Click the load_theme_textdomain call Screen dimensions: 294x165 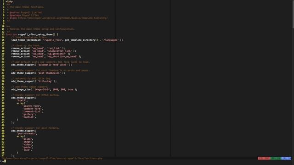point(26,40)
